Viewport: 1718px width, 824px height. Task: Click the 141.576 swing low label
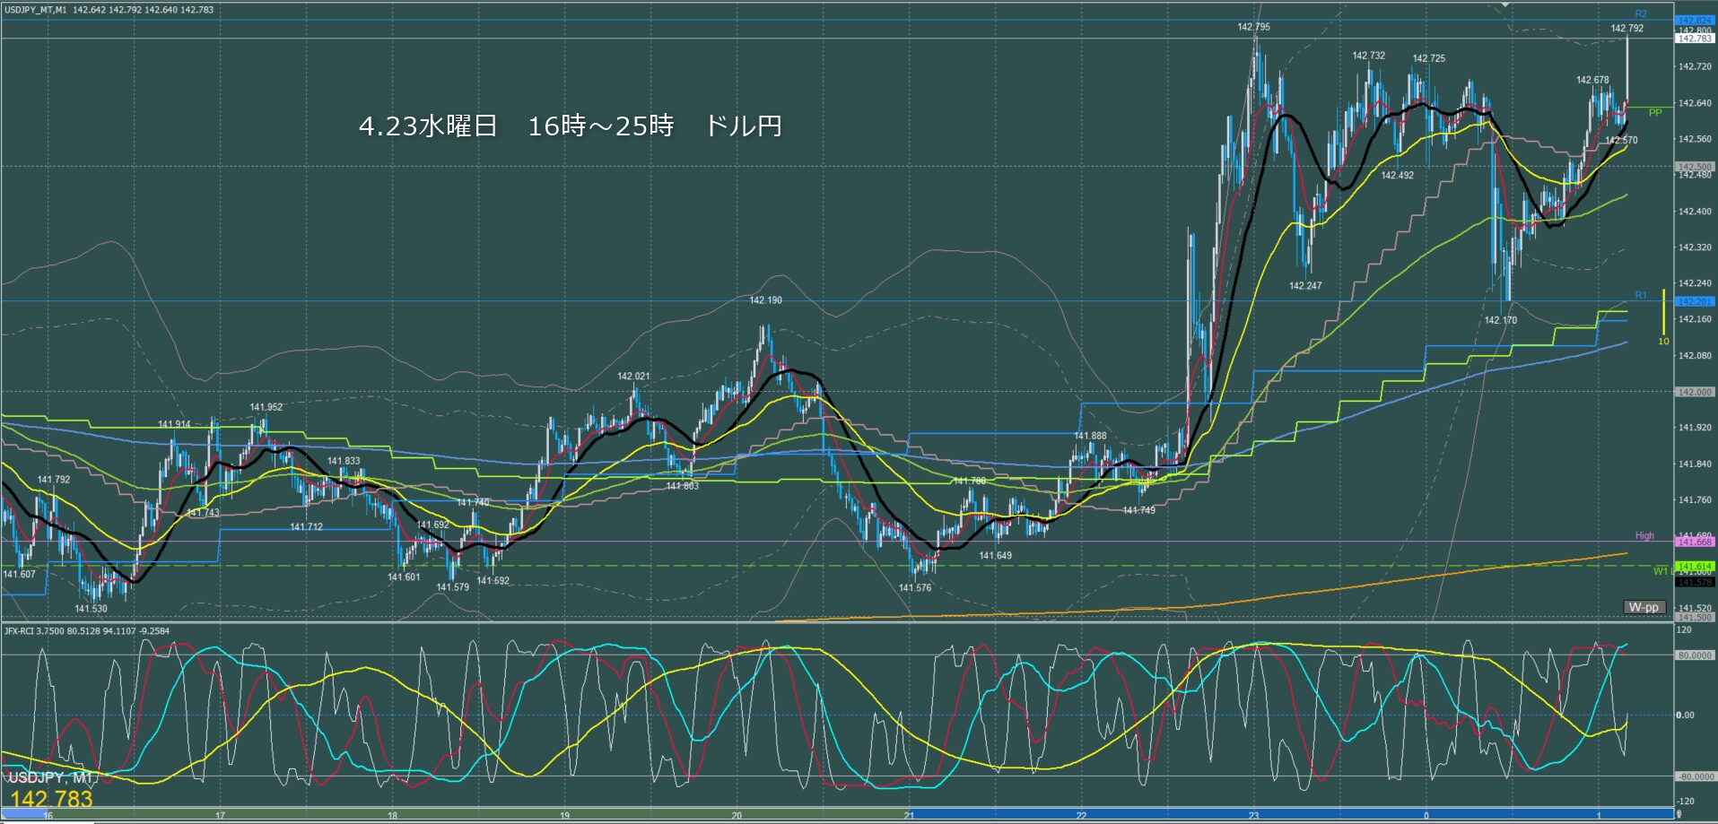coord(915,588)
